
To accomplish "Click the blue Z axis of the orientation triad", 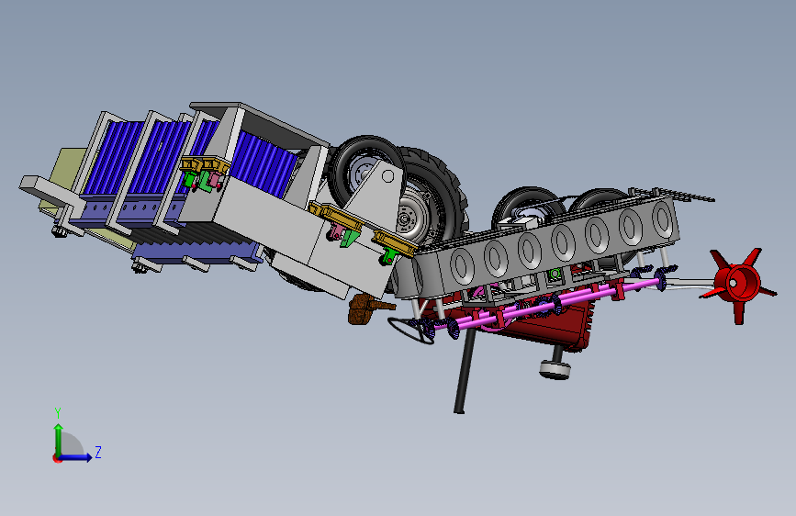I will coord(76,457).
